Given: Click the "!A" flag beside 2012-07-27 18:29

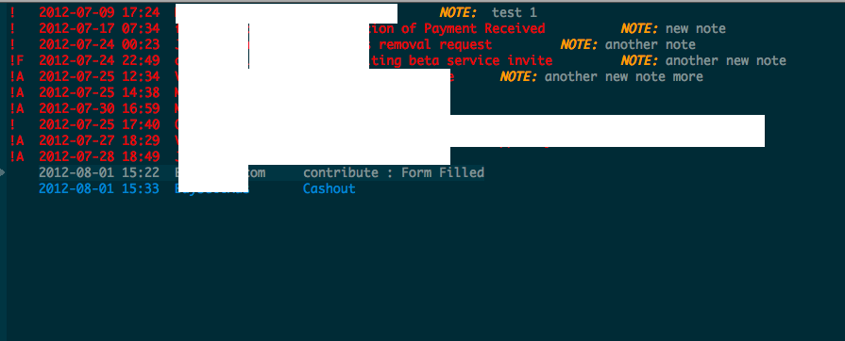Looking at the screenshot, I should 17,140.
